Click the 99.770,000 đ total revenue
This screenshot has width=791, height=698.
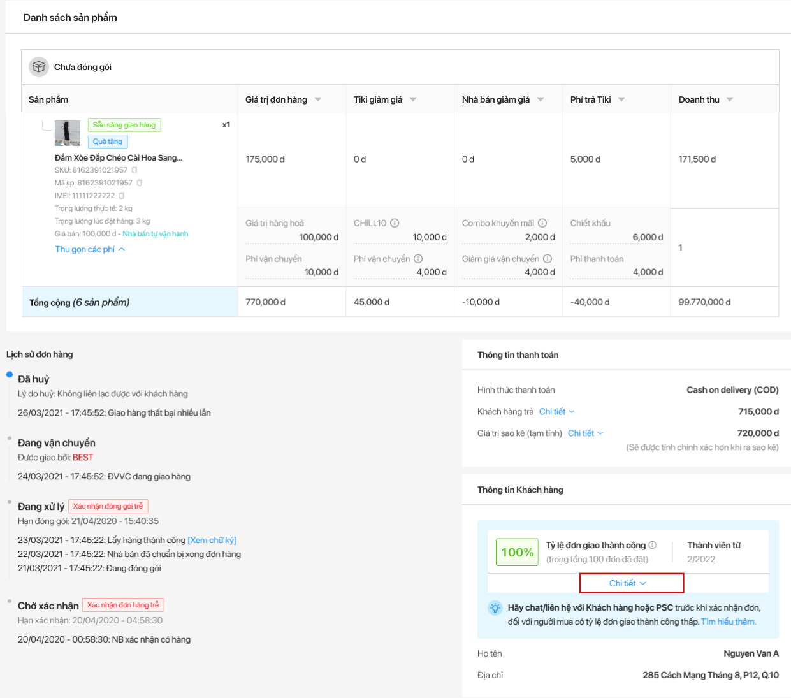(x=705, y=302)
